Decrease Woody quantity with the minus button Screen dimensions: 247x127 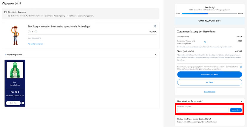[29, 32]
